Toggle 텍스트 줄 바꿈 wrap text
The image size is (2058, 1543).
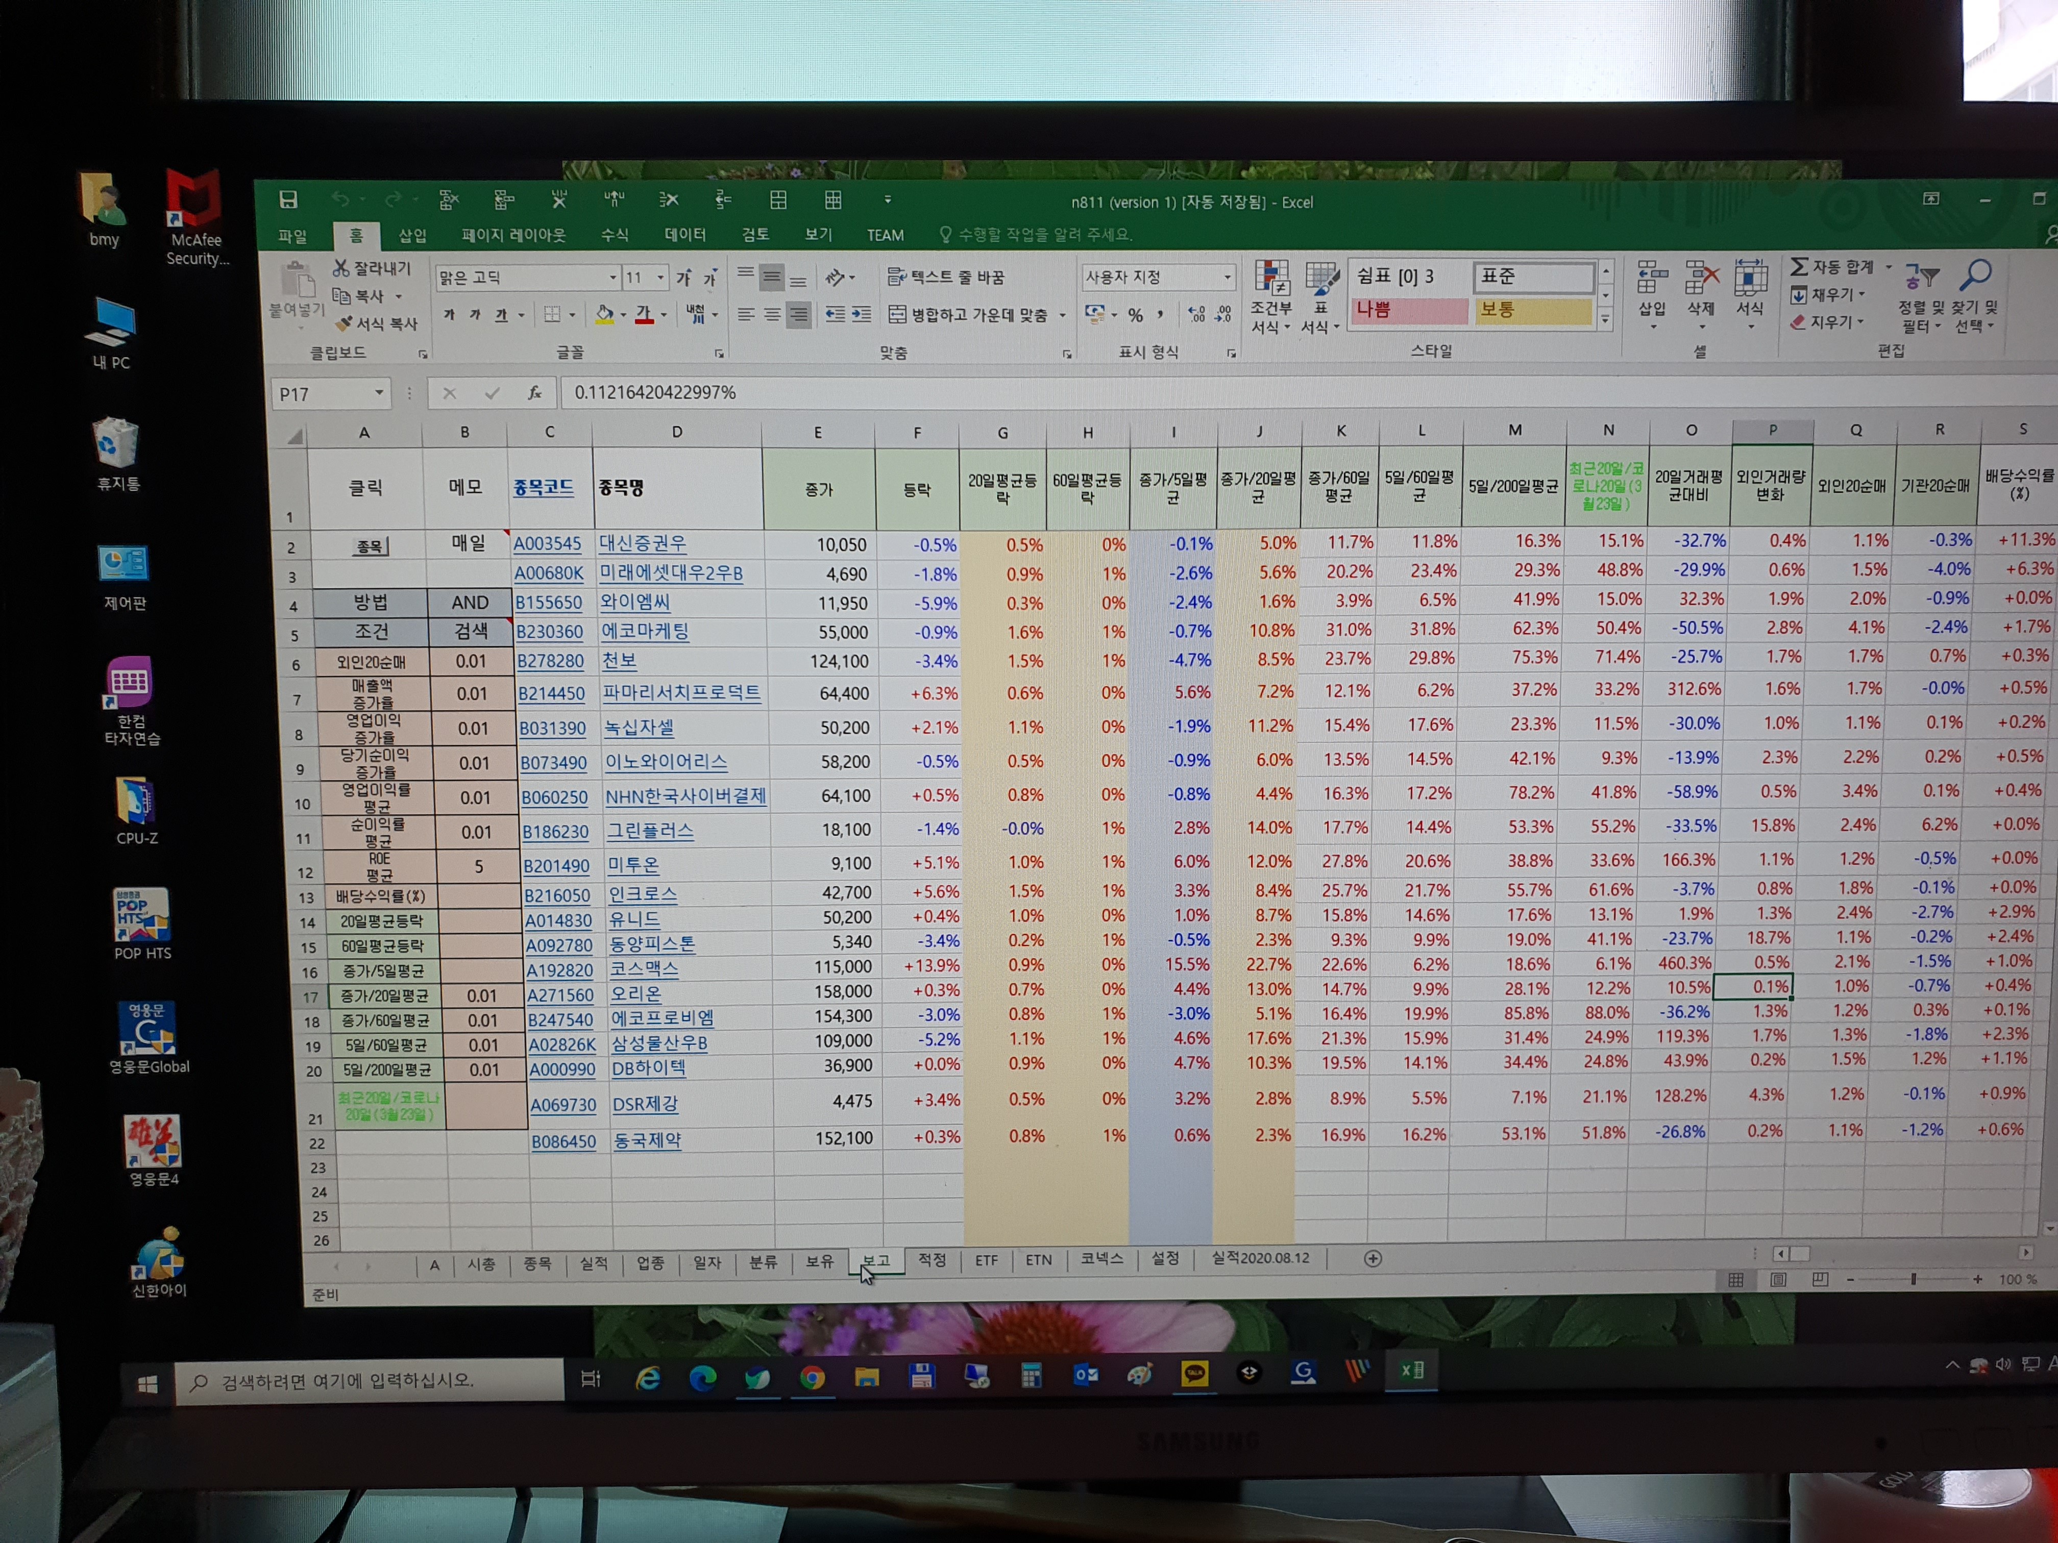point(946,277)
